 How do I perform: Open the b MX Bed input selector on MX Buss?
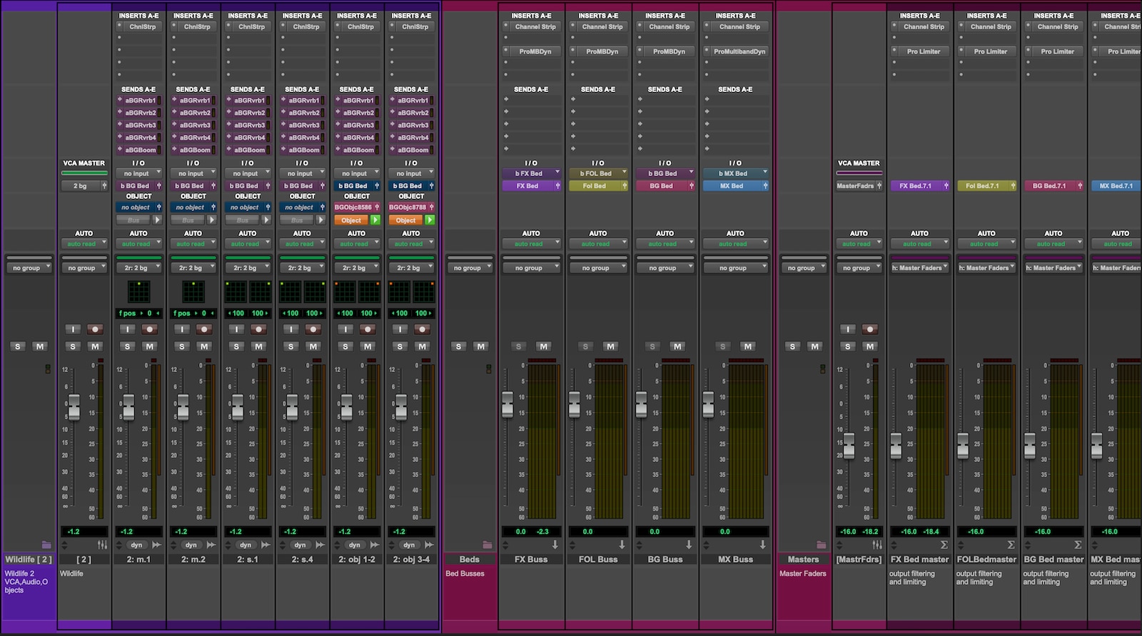click(x=735, y=173)
